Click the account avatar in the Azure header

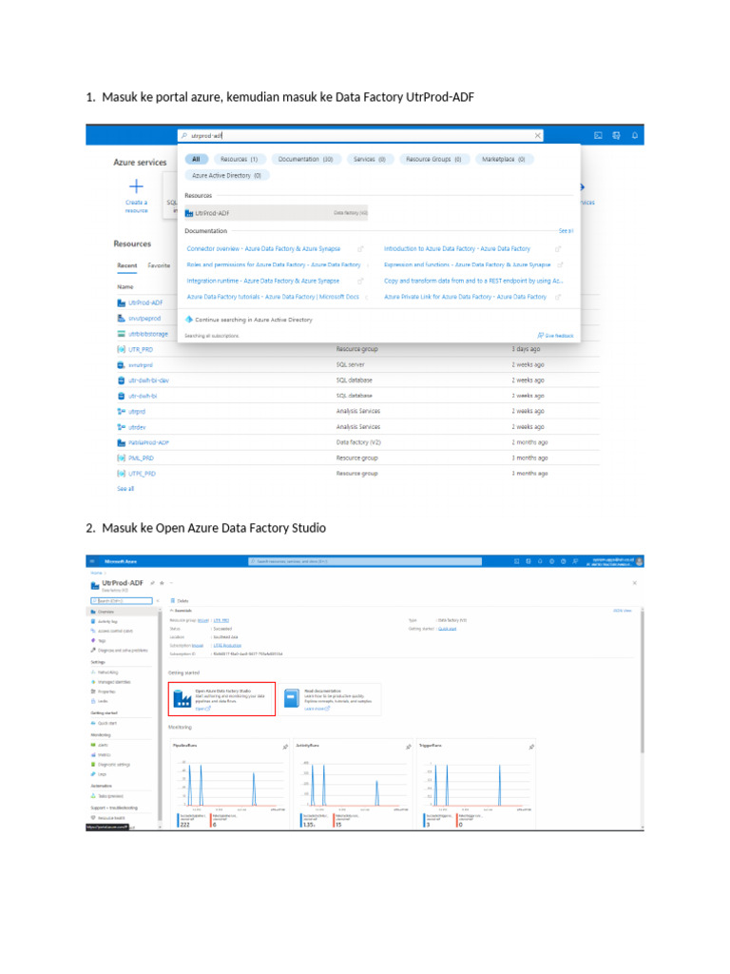pyautogui.click(x=640, y=561)
